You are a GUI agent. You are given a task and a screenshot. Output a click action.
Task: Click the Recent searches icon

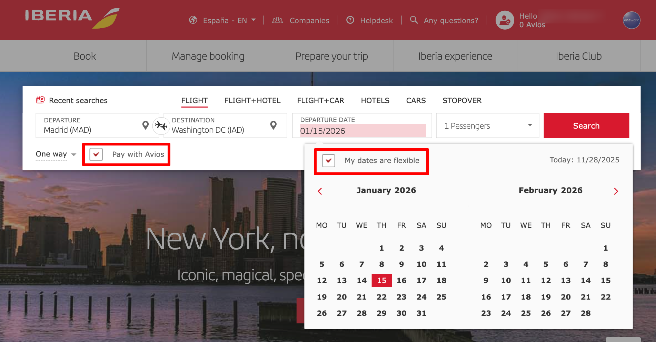pos(40,100)
